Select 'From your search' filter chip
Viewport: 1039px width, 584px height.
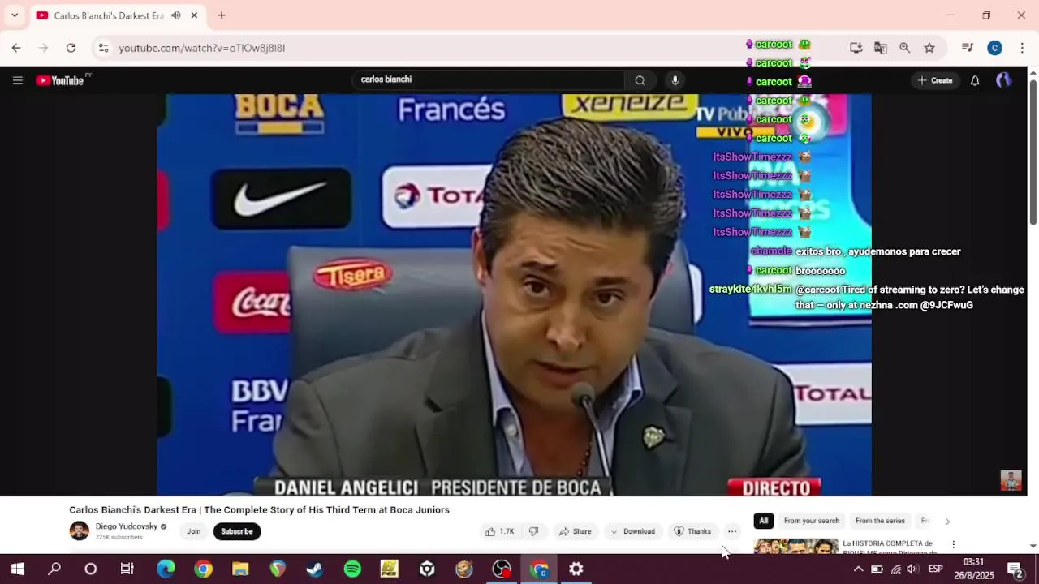point(812,521)
